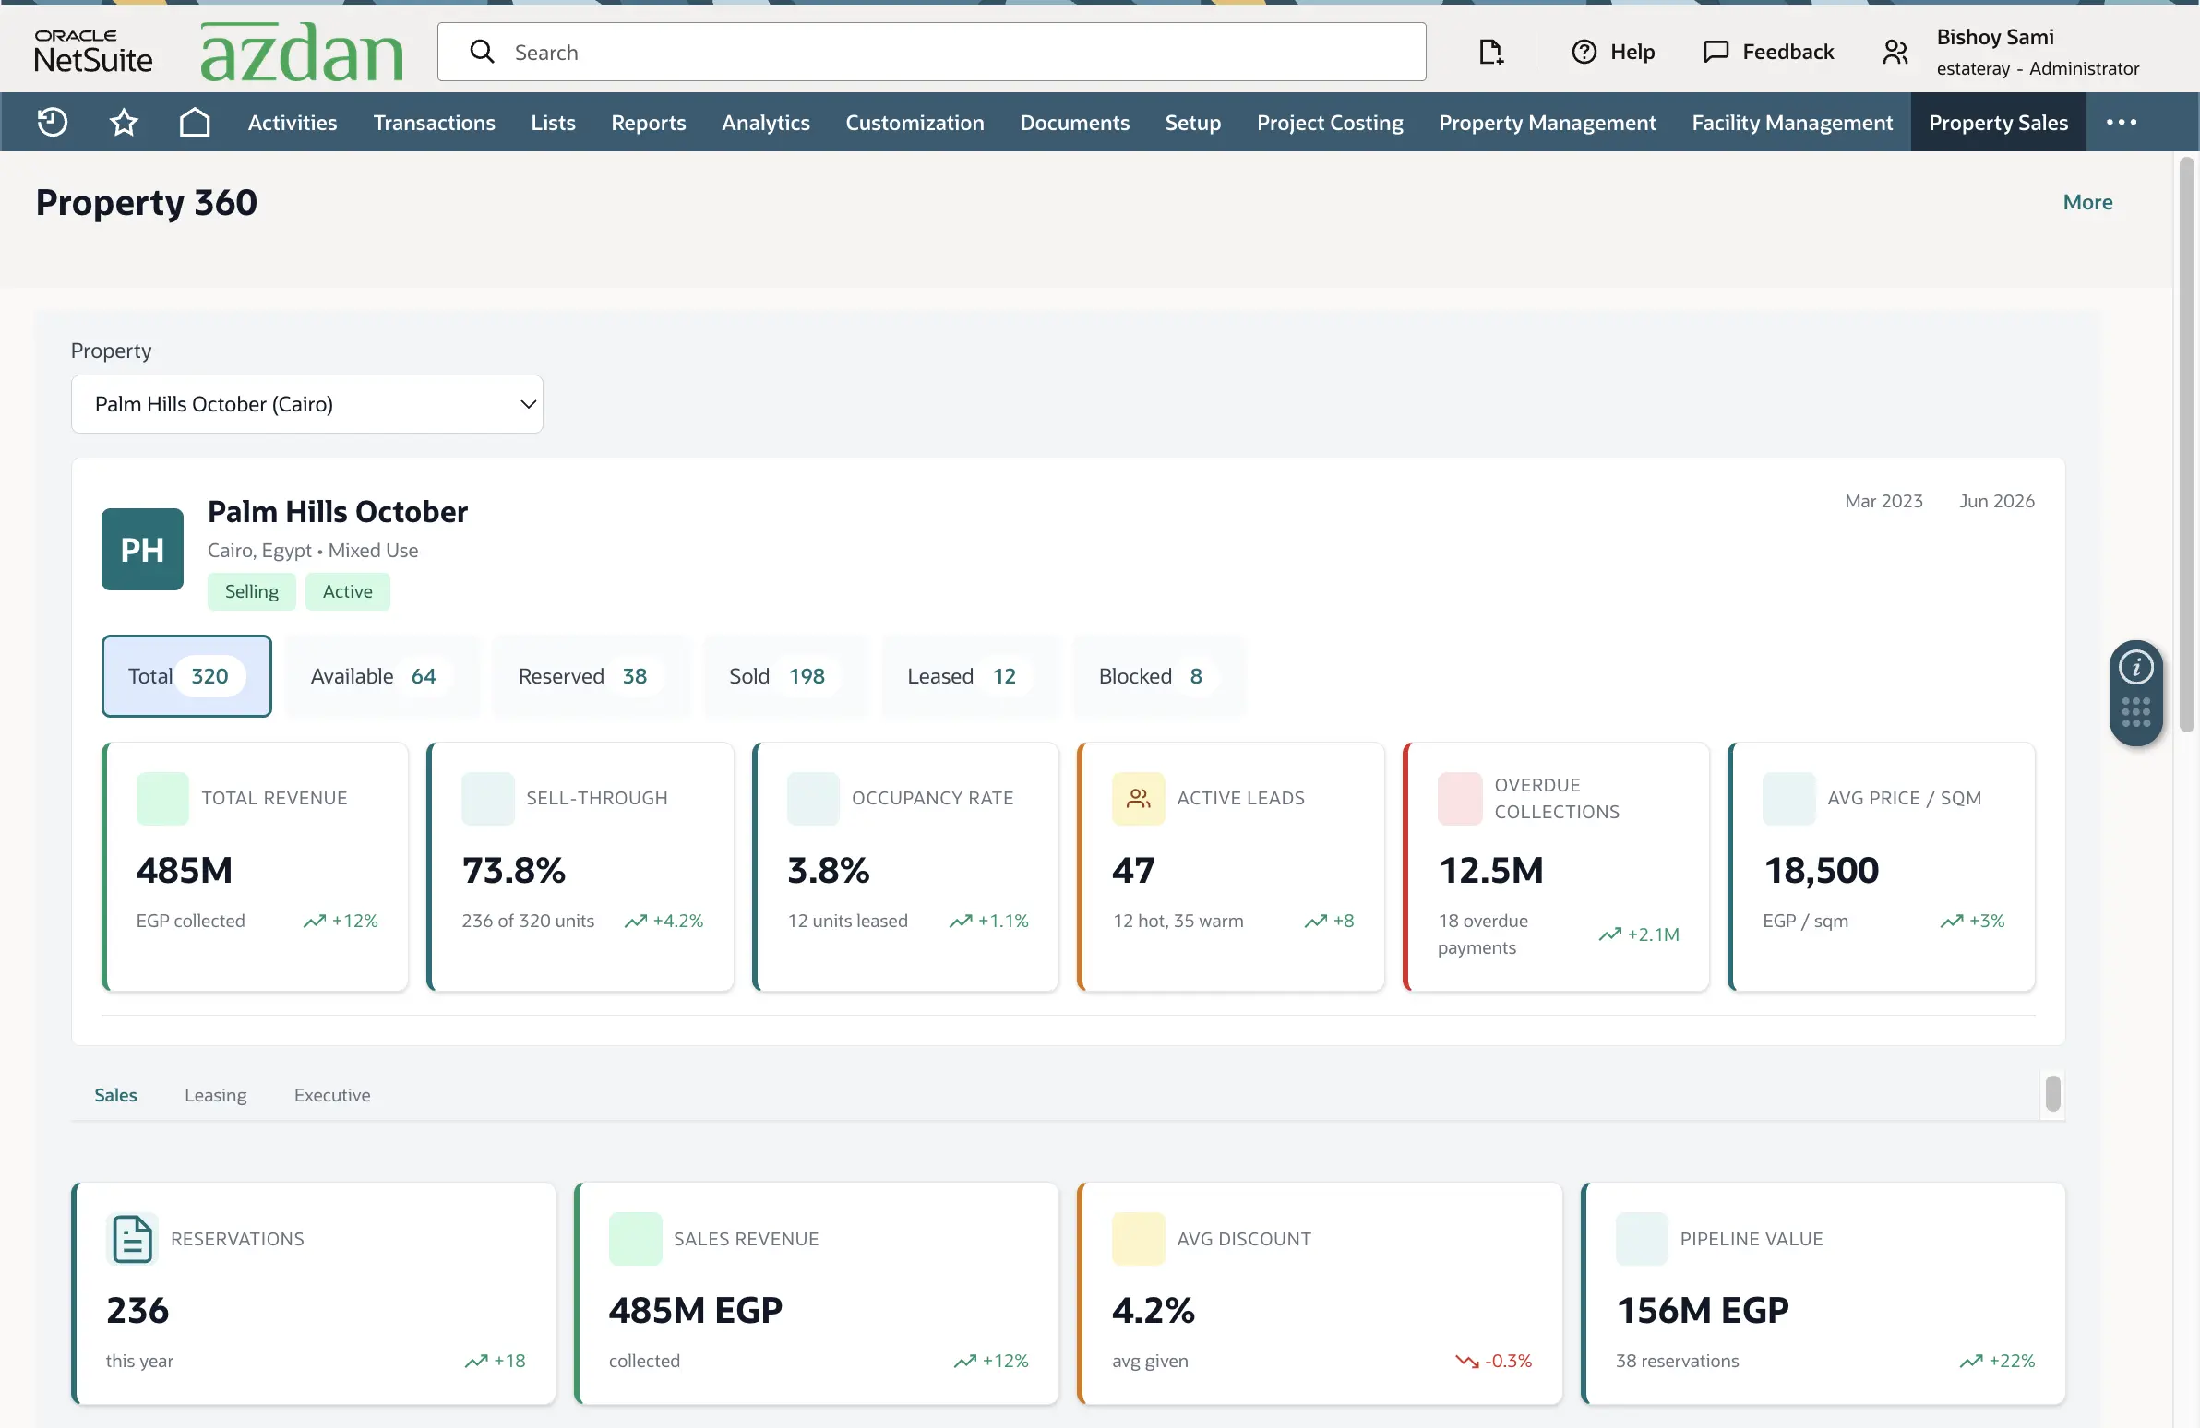Open the Customization menu
The width and height of the screenshot is (2200, 1428).
(x=915, y=122)
